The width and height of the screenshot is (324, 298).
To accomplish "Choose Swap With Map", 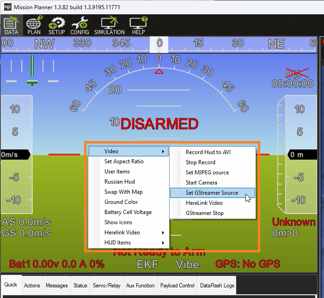I will [128, 192].
